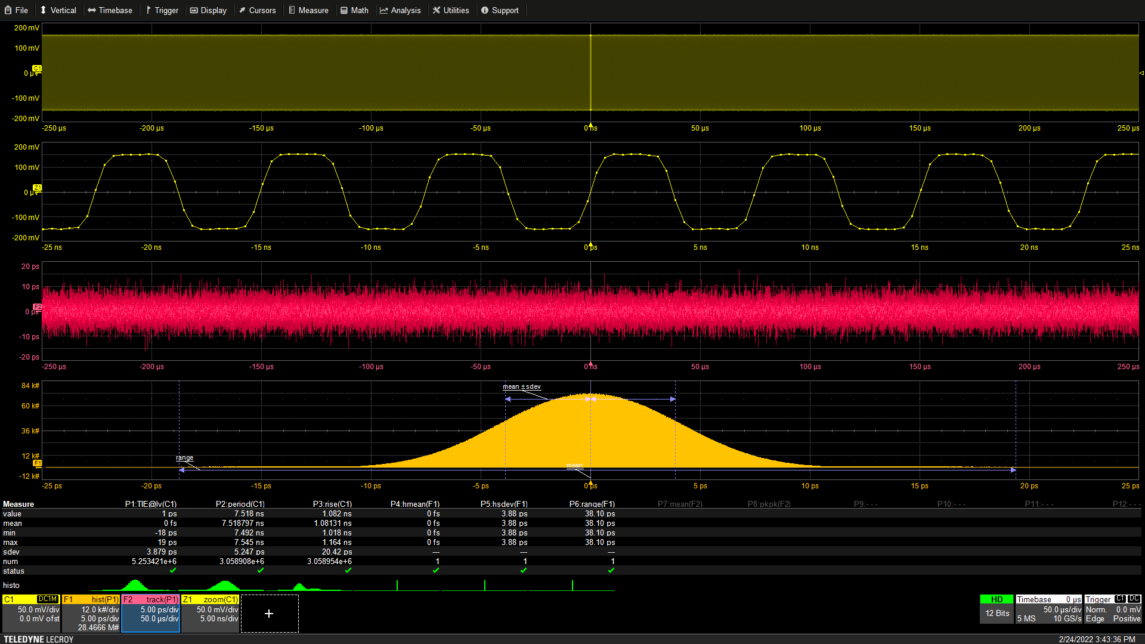Click the green HD 12 Bits indicator
Image resolution: width=1145 pixels, height=644 pixels.
[x=997, y=607]
